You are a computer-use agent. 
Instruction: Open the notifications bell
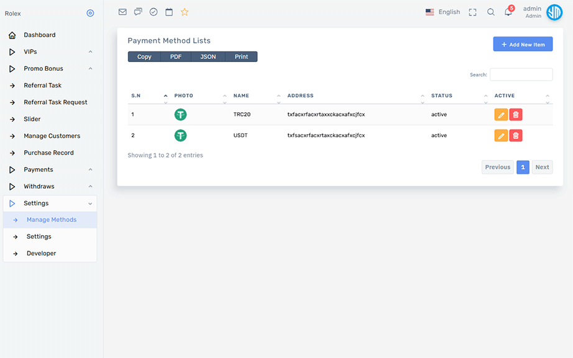pyautogui.click(x=508, y=12)
